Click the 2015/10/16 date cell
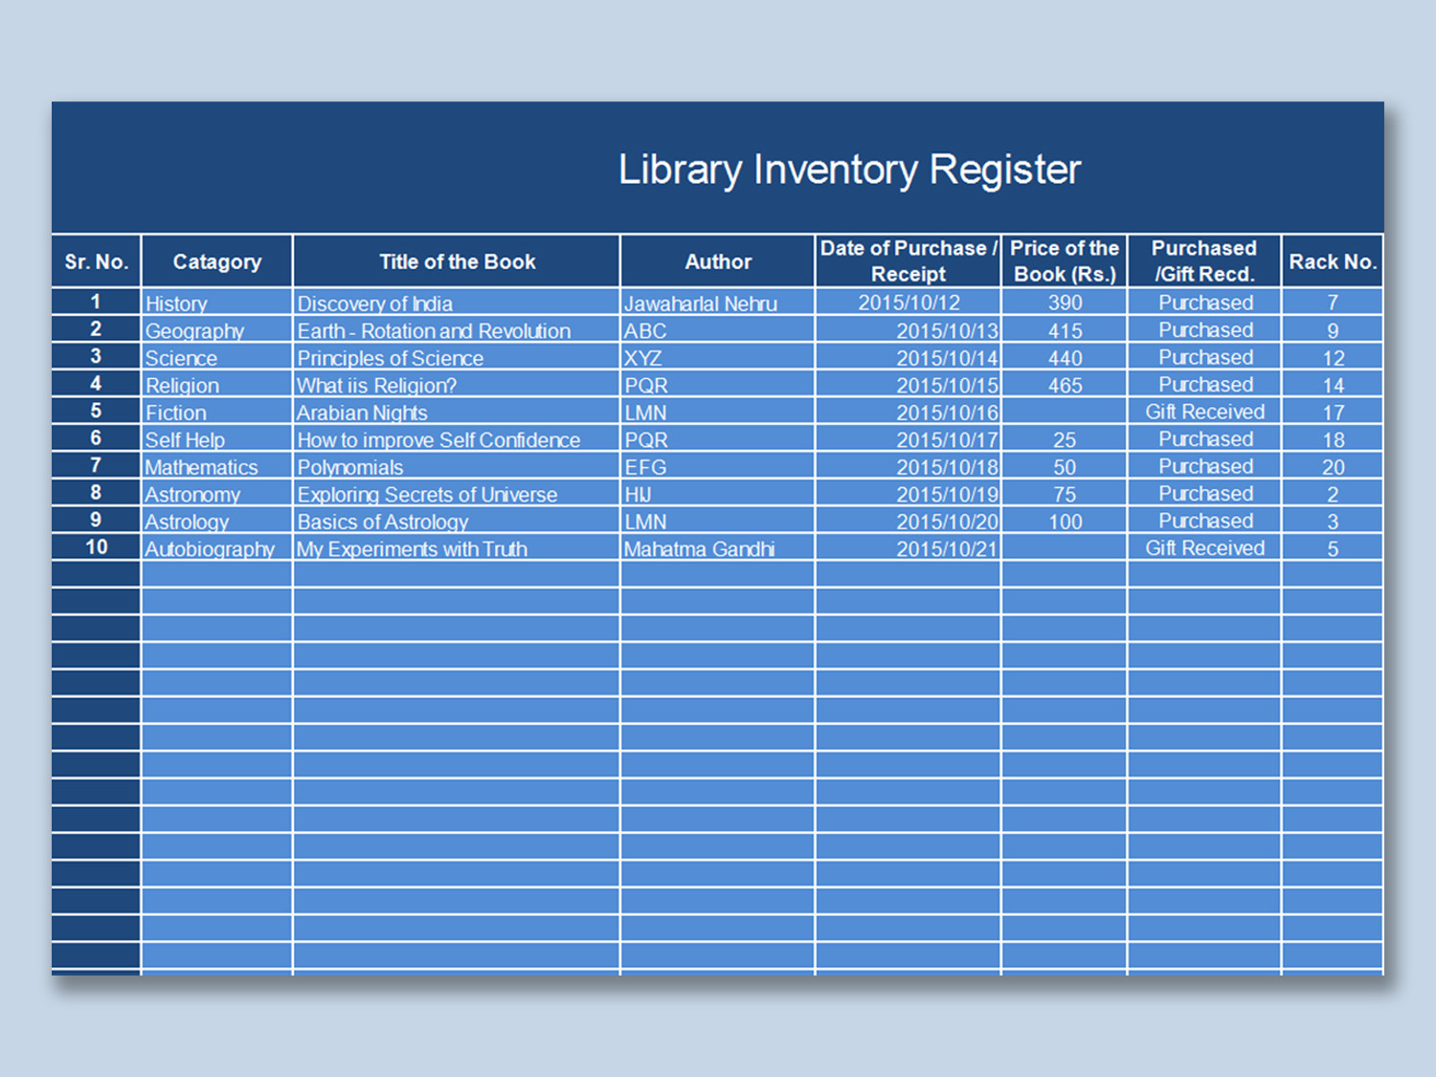Screen dimensions: 1436x1077 coord(909,412)
